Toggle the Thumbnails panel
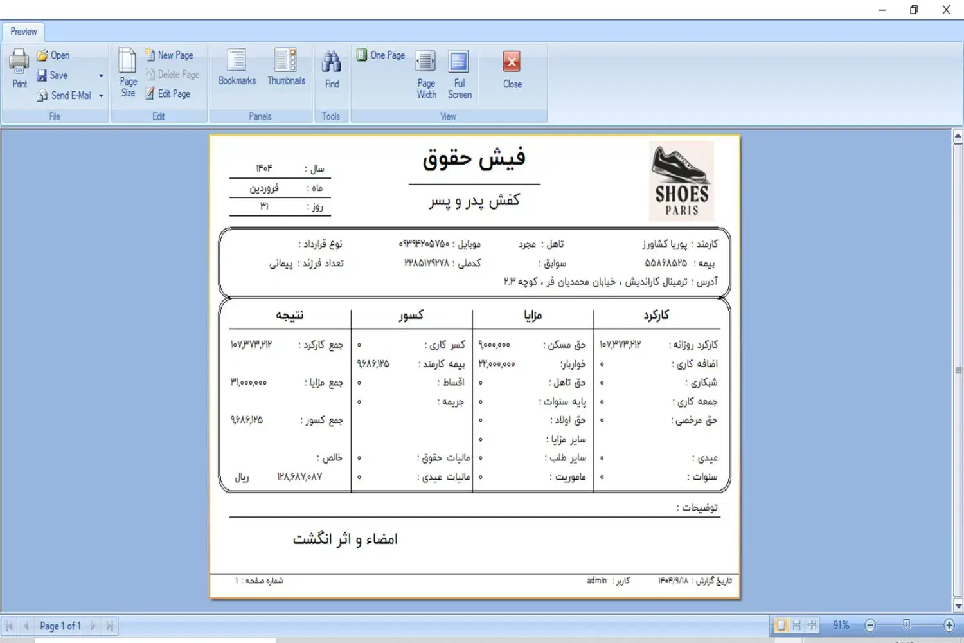 click(286, 68)
